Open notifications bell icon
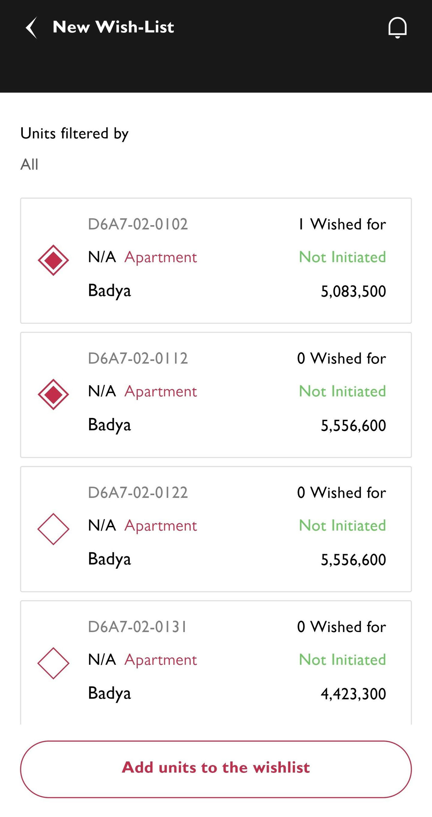The height and width of the screenshot is (817, 432). (x=397, y=27)
